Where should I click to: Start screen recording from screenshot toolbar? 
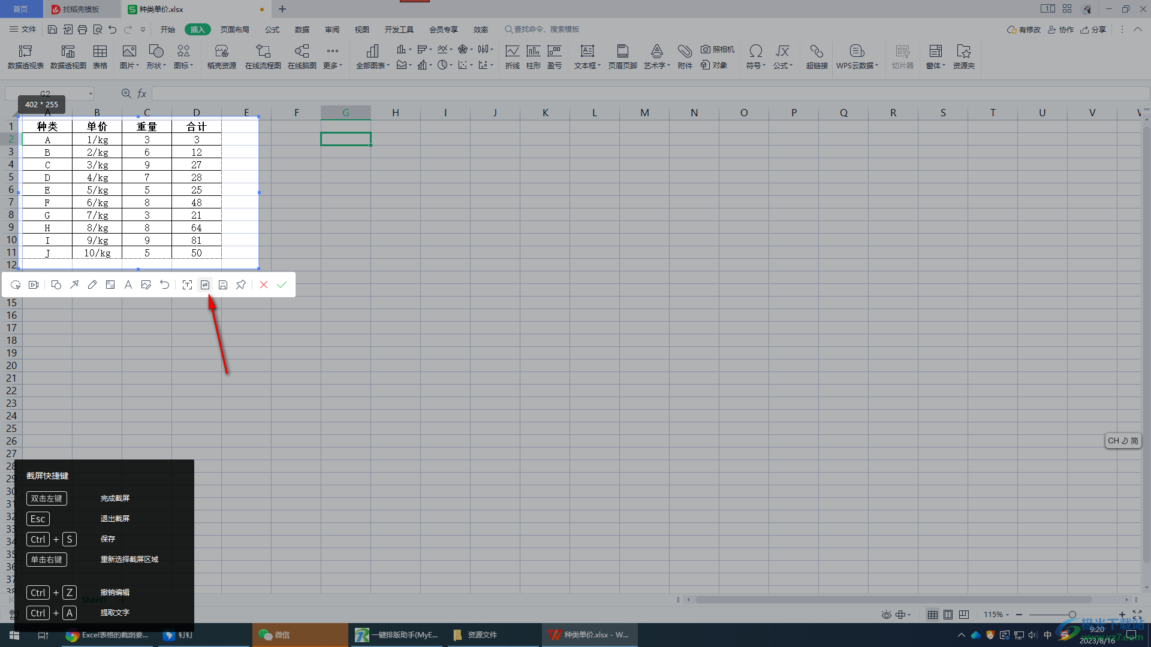point(34,285)
